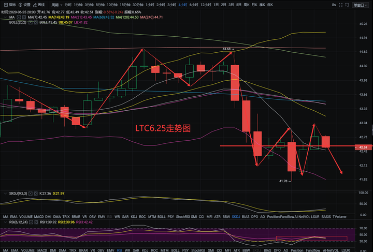Screen dimensions: 373x252
Task: Remove the MA indicator with its X icon
Action: (24, 18)
